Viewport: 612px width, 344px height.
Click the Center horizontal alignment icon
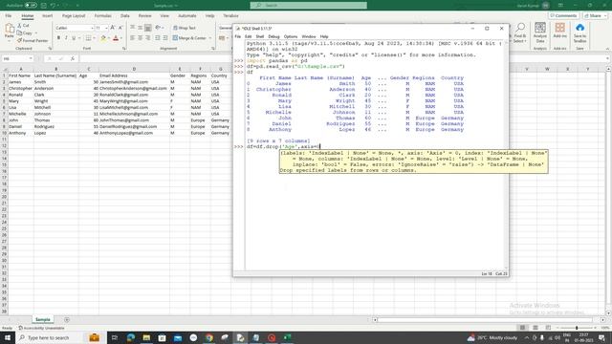pos(141,38)
